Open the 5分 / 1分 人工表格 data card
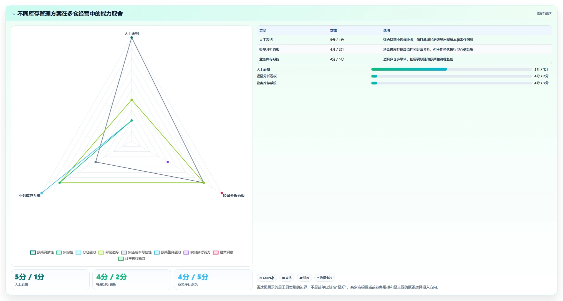This screenshot has width=563, height=301. coord(50,280)
